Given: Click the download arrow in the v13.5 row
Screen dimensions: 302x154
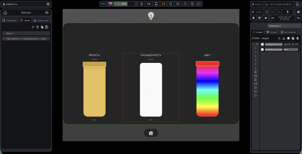Looking at the screenshot, I should click(288, 12).
